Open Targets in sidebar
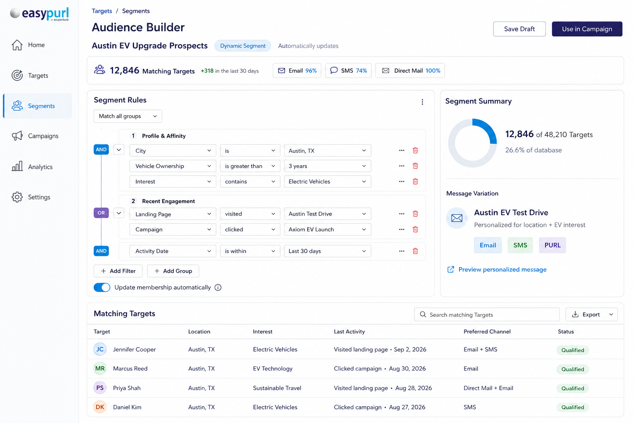This screenshot has width=634, height=423. [37, 76]
